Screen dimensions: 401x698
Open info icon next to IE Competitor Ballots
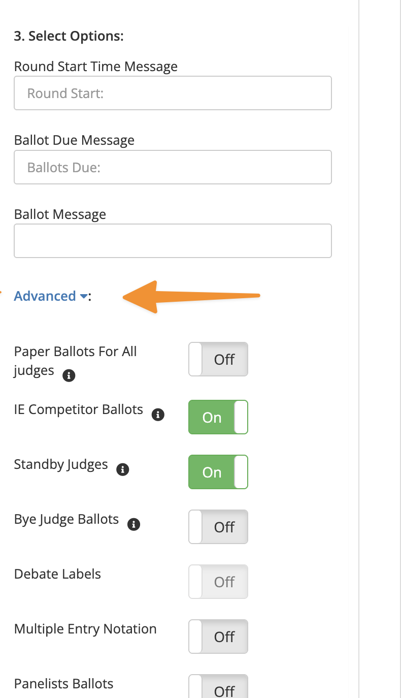click(x=158, y=415)
